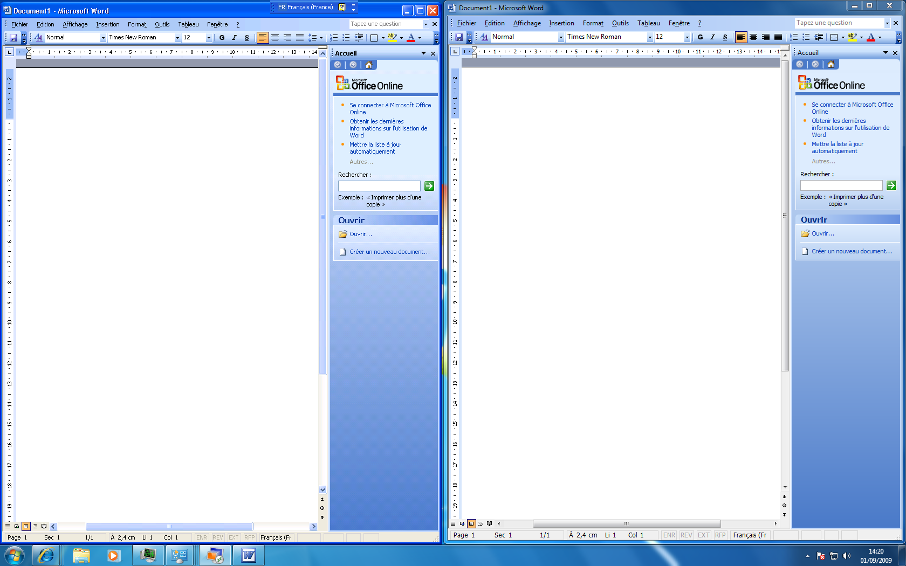
Task: Toggle align left in left Word window
Action: (x=263, y=38)
